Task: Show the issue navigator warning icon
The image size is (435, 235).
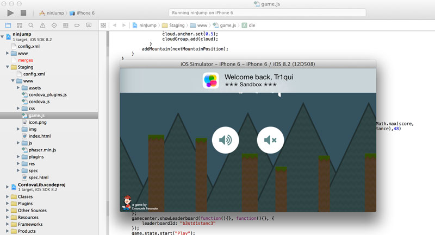Action: point(42,25)
